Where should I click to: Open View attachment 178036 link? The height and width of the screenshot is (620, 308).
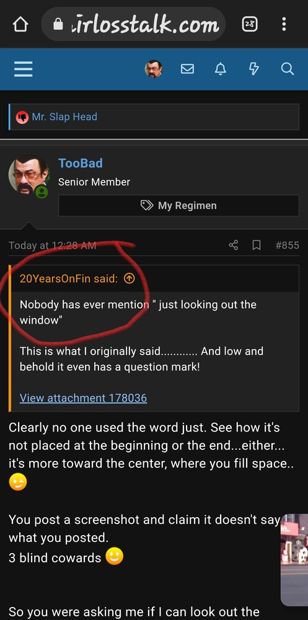click(84, 398)
